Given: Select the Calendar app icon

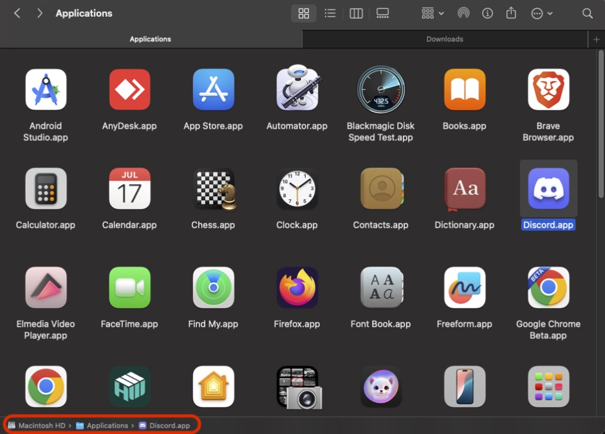Looking at the screenshot, I should point(129,188).
